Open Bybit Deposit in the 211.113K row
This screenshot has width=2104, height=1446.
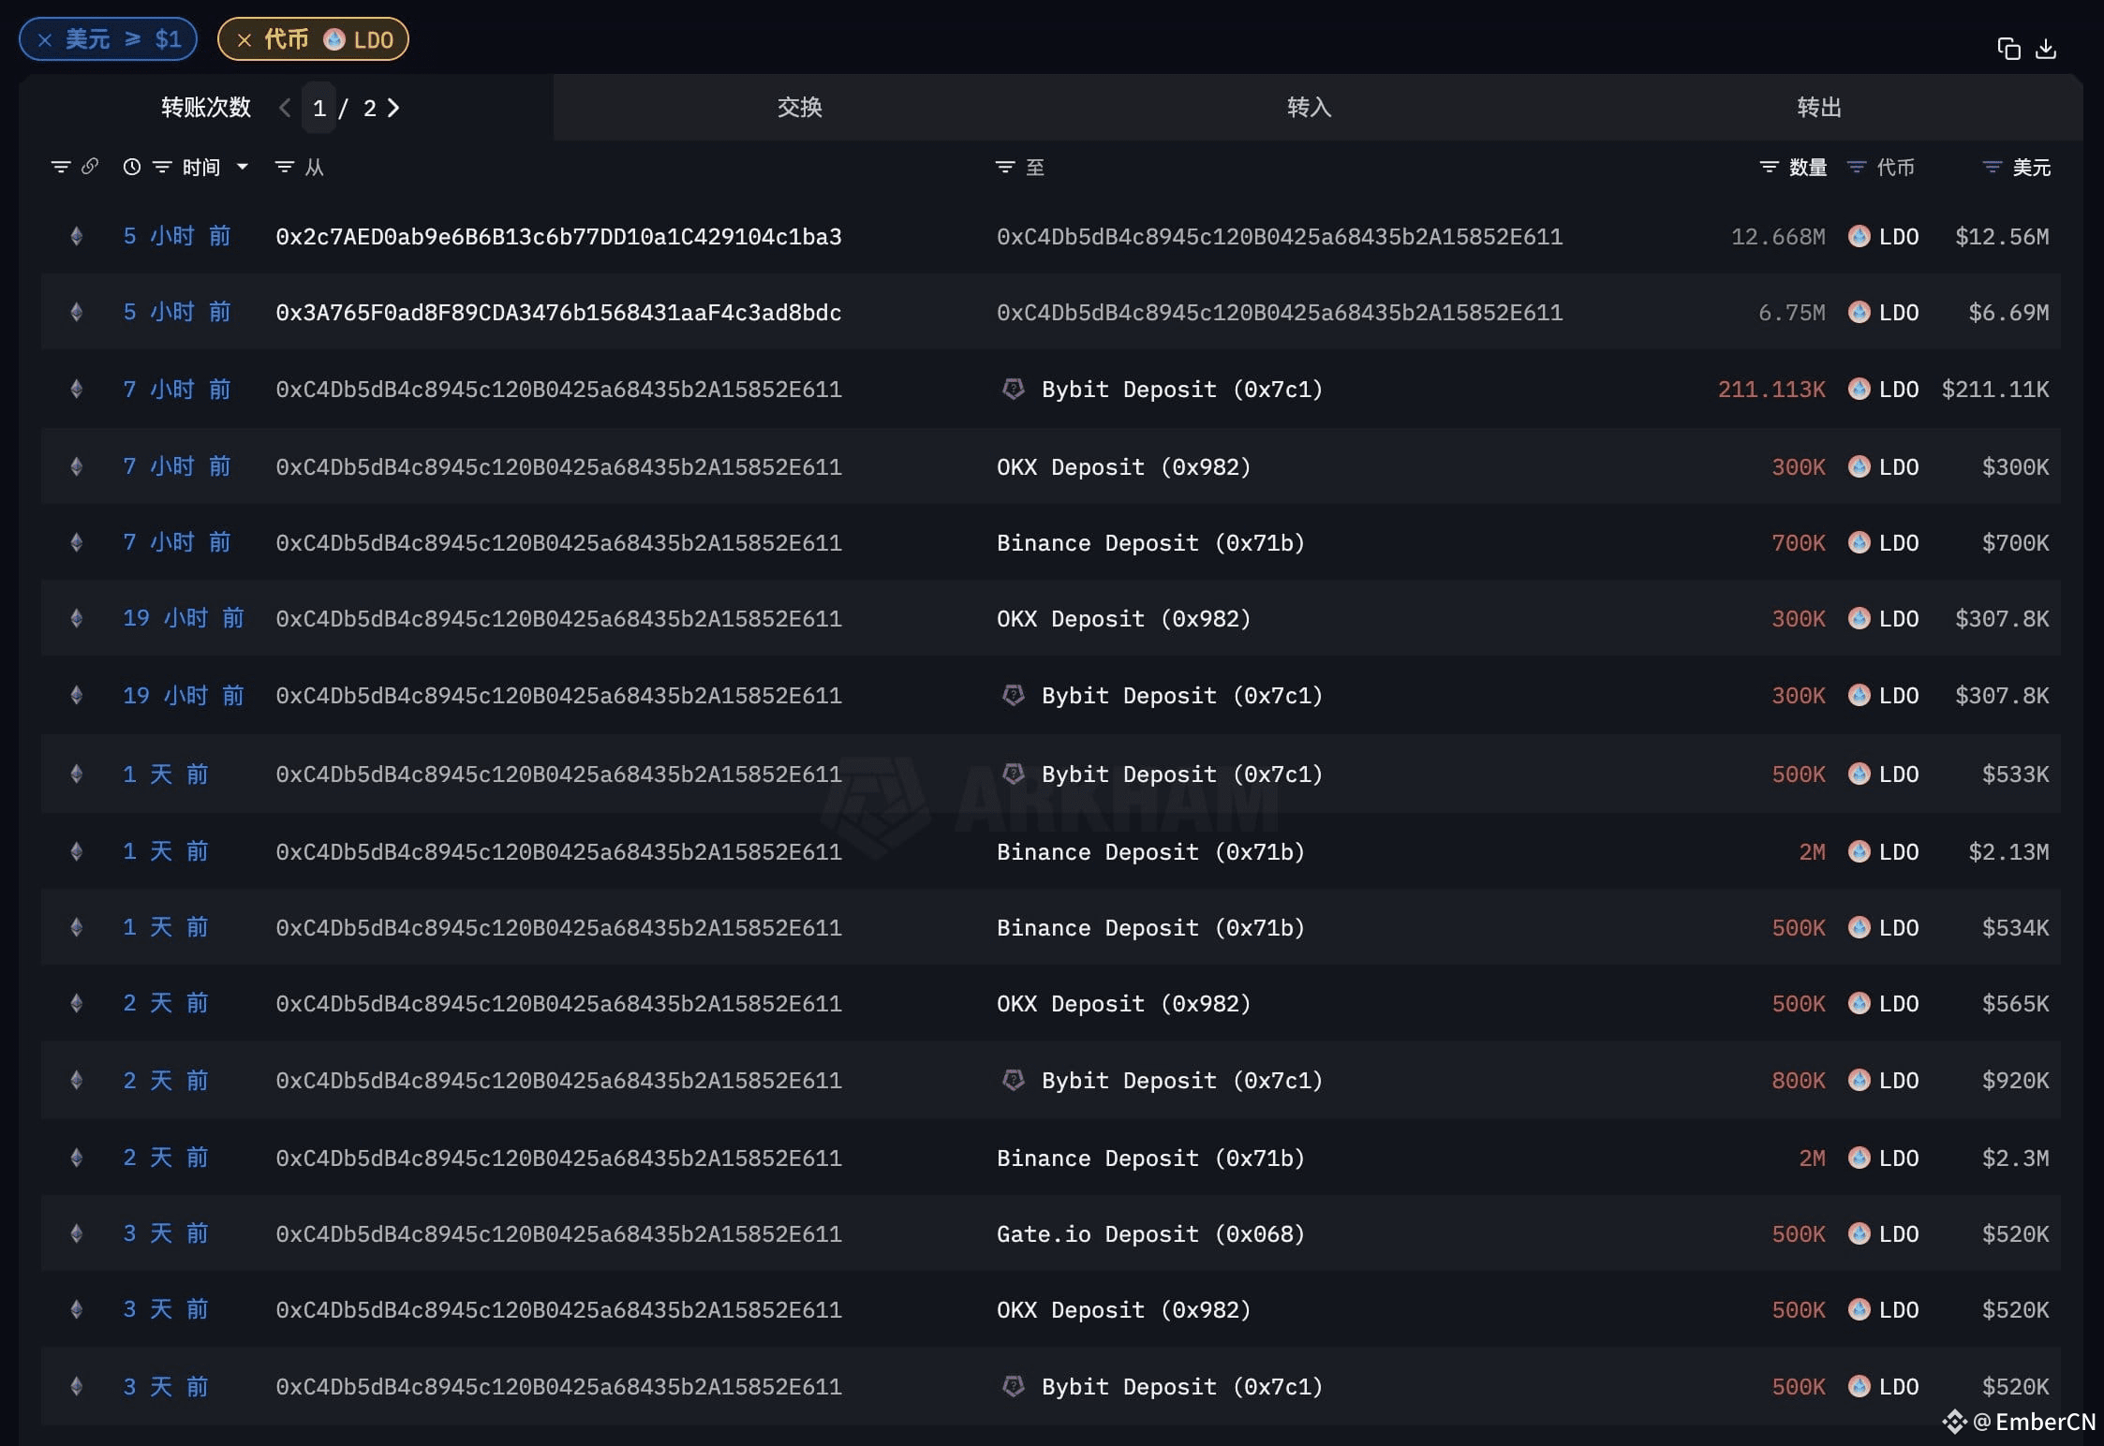pyautogui.click(x=1182, y=390)
